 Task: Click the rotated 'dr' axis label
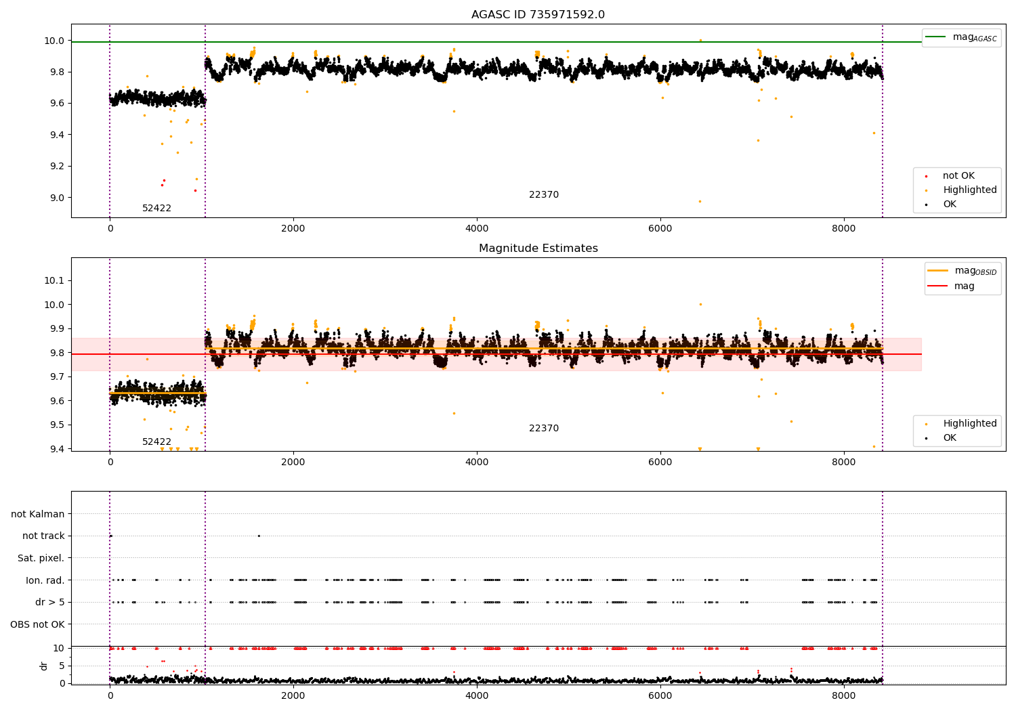click(x=44, y=666)
